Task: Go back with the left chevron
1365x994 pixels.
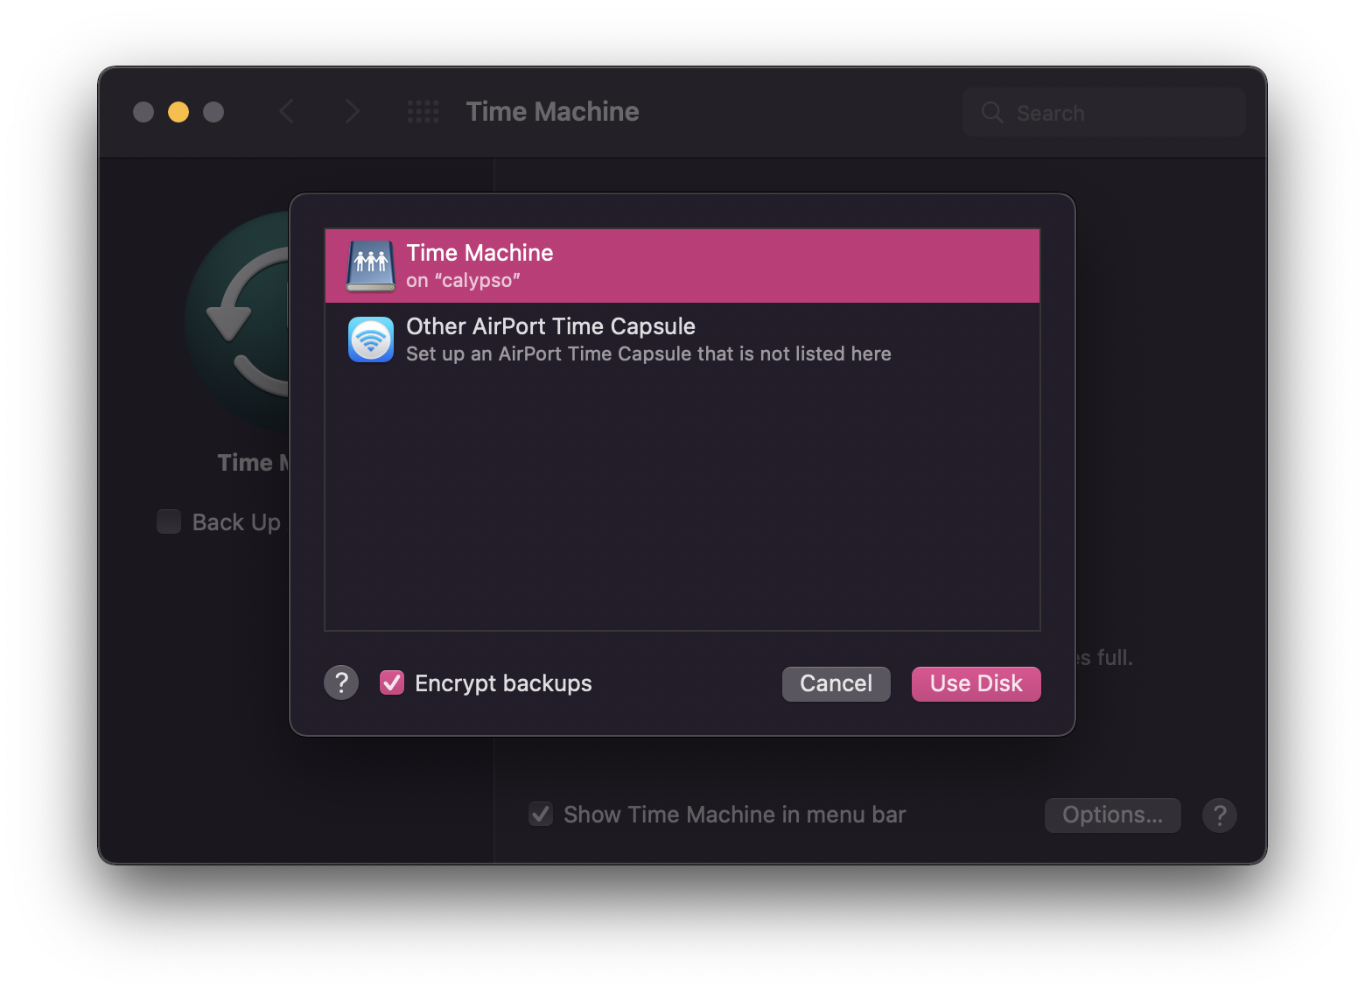Action: tap(286, 111)
